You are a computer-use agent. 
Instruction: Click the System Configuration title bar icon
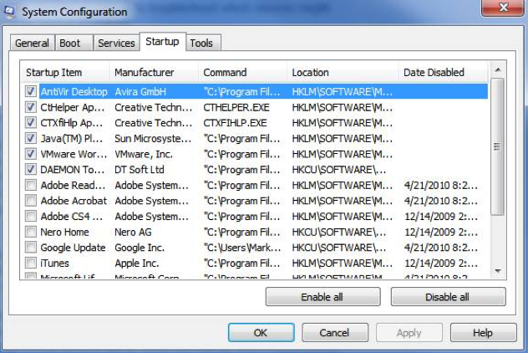tap(9, 12)
